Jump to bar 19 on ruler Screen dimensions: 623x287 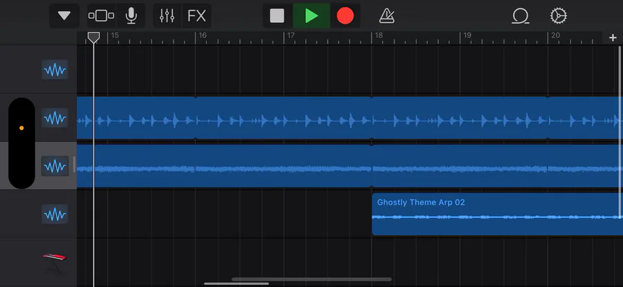[467, 35]
